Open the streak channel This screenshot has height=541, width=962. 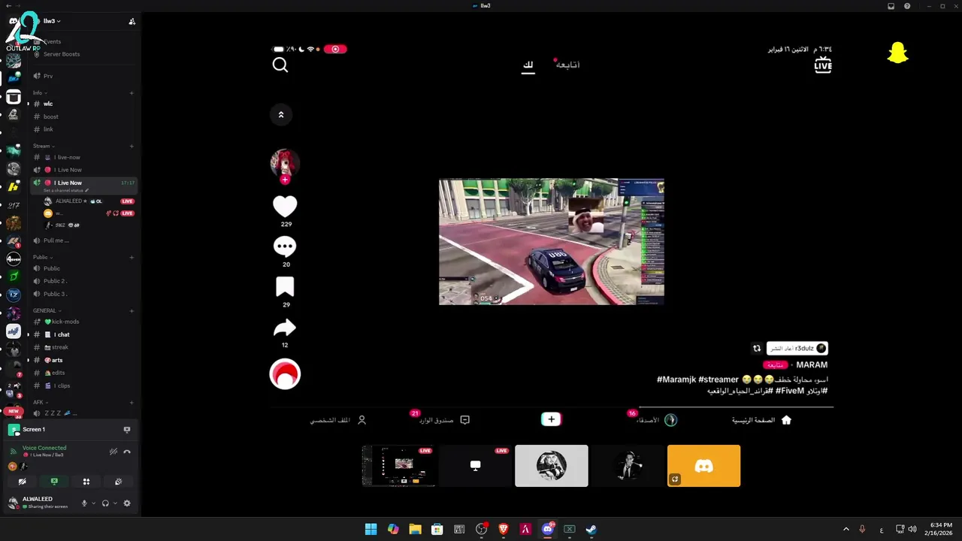point(83,347)
